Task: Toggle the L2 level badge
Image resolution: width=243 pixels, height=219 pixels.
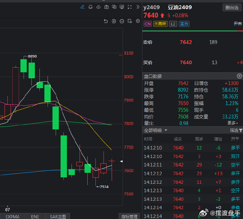Action: click(173, 24)
